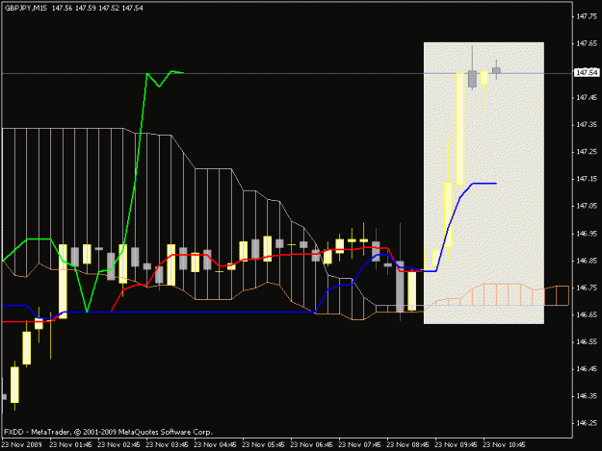Click the 147.05 price axis label
This screenshot has height=451, width=602.
587,206
